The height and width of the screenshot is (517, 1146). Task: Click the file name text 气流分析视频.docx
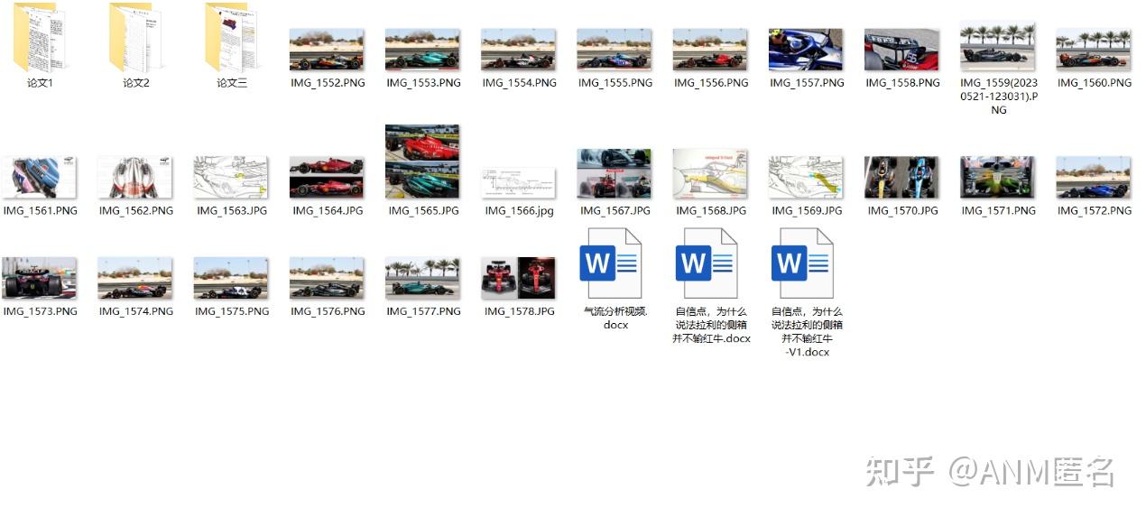tap(615, 318)
